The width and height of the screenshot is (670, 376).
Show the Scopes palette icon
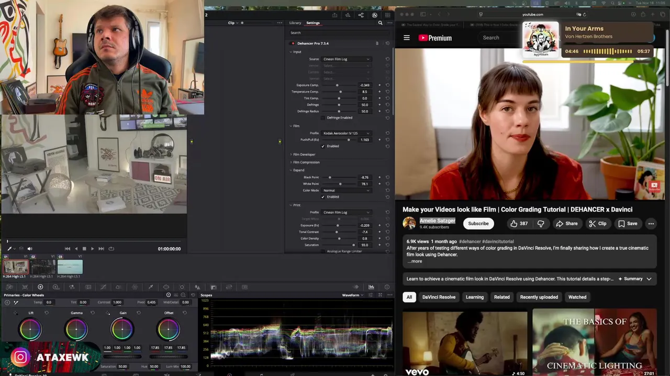click(371, 287)
